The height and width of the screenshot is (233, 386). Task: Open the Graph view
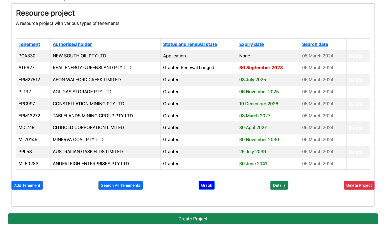[206, 185]
